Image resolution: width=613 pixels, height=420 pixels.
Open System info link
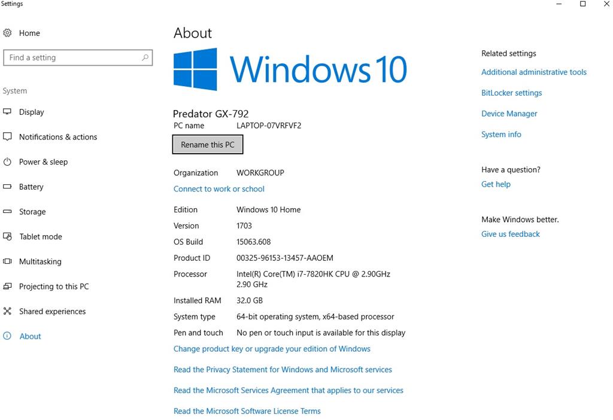501,135
